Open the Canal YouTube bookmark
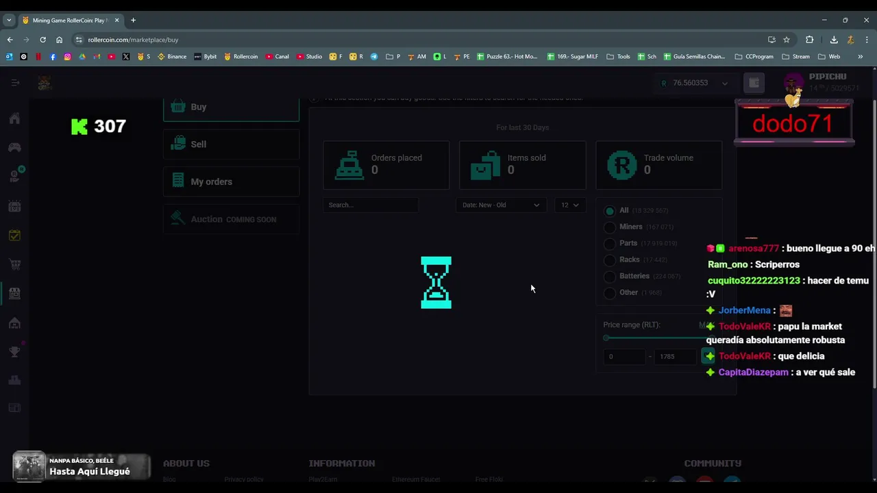877x493 pixels. tap(277, 57)
